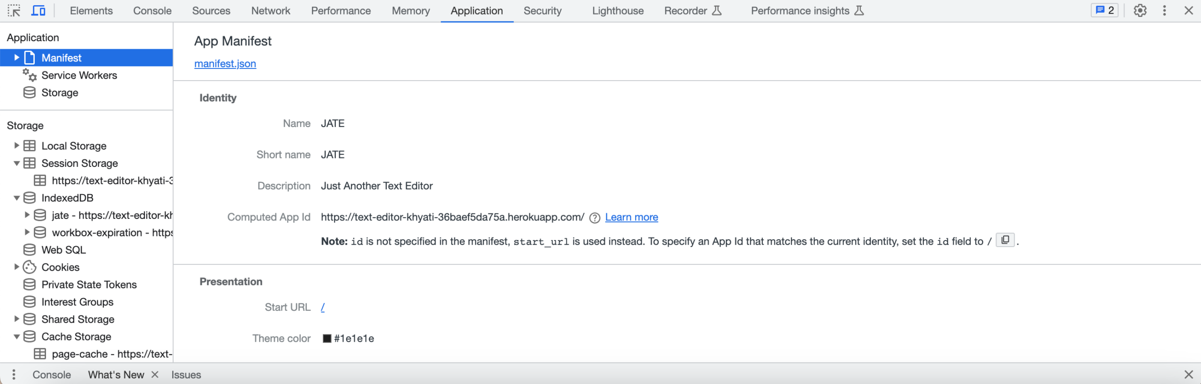1201x384 pixels.
Task: Click the #1e1e1e theme color swatch
Action: 327,339
